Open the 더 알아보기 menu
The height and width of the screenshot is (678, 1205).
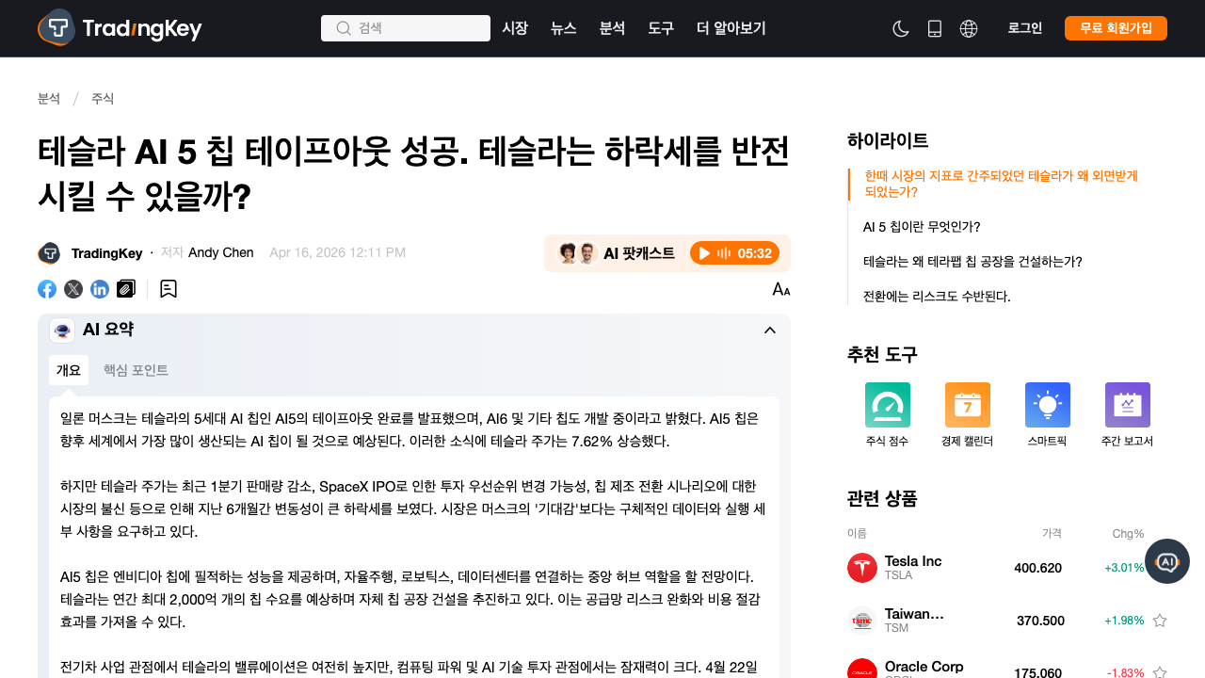tap(731, 28)
